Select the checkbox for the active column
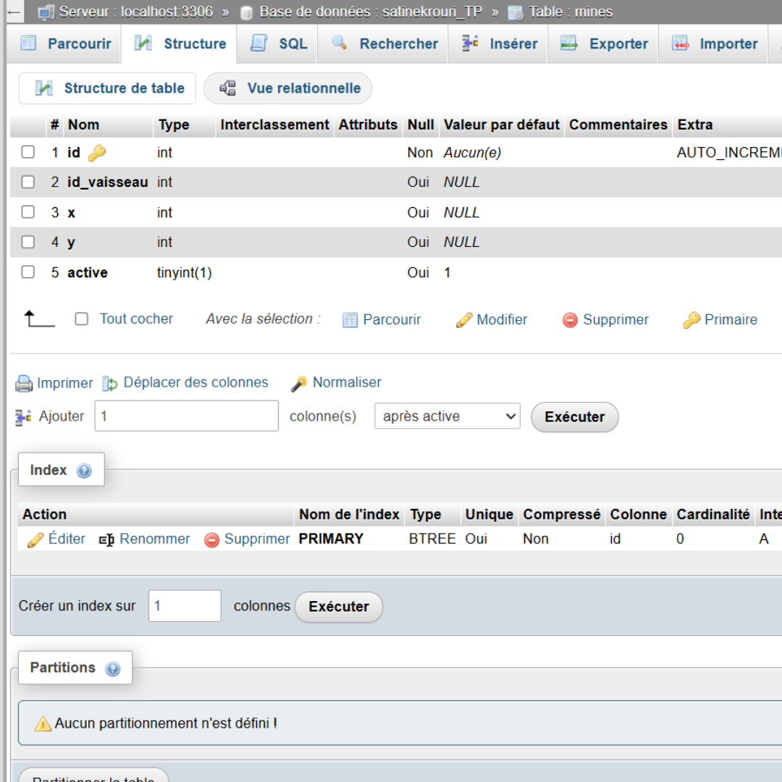The width and height of the screenshot is (782, 782). click(x=28, y=272)
